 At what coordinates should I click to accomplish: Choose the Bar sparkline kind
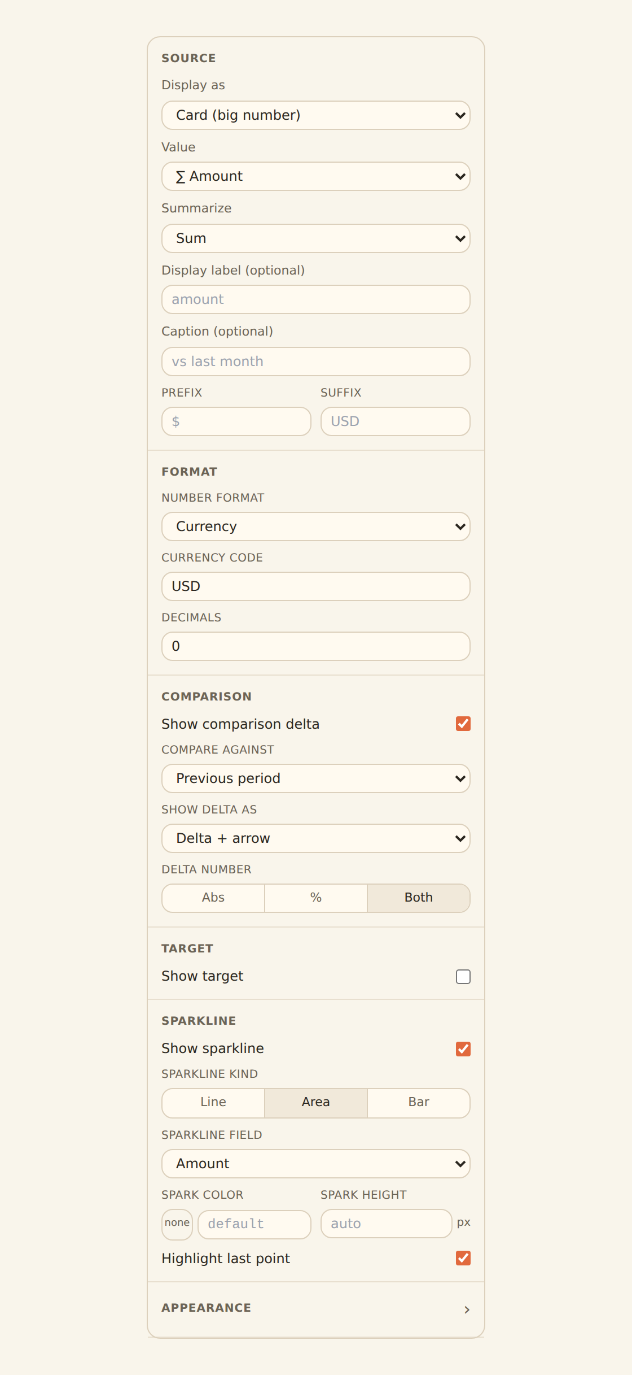419,1103
